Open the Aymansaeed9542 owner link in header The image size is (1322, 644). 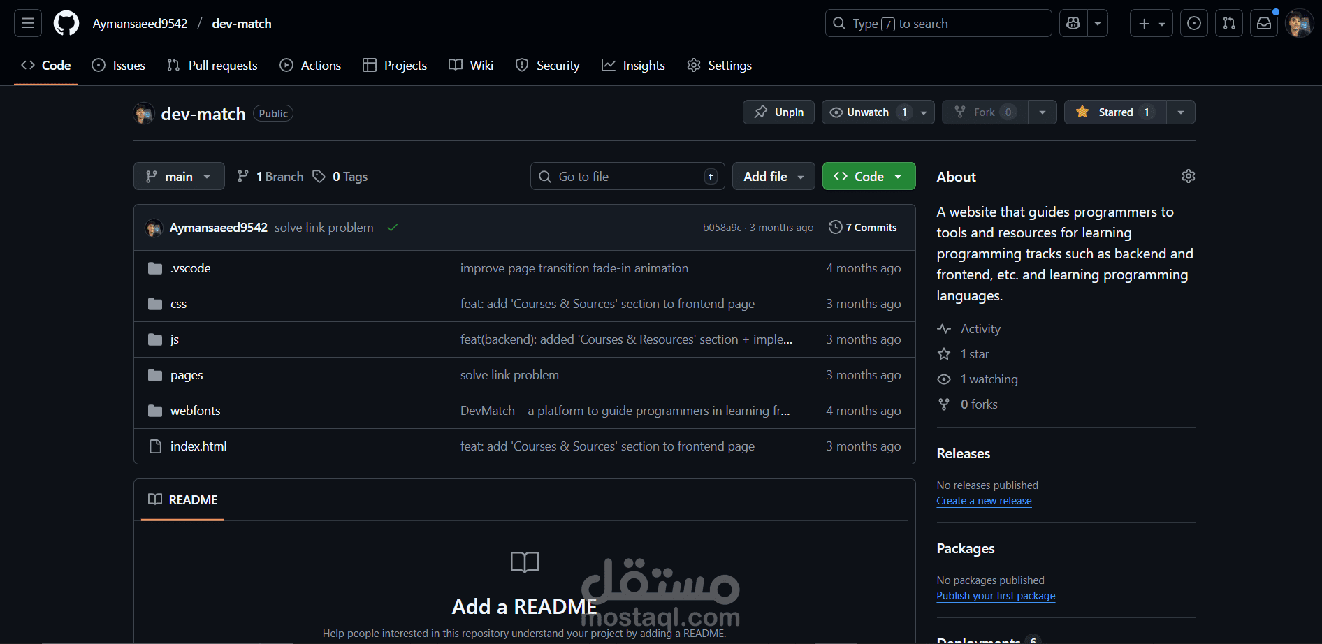tap(140, 23)
